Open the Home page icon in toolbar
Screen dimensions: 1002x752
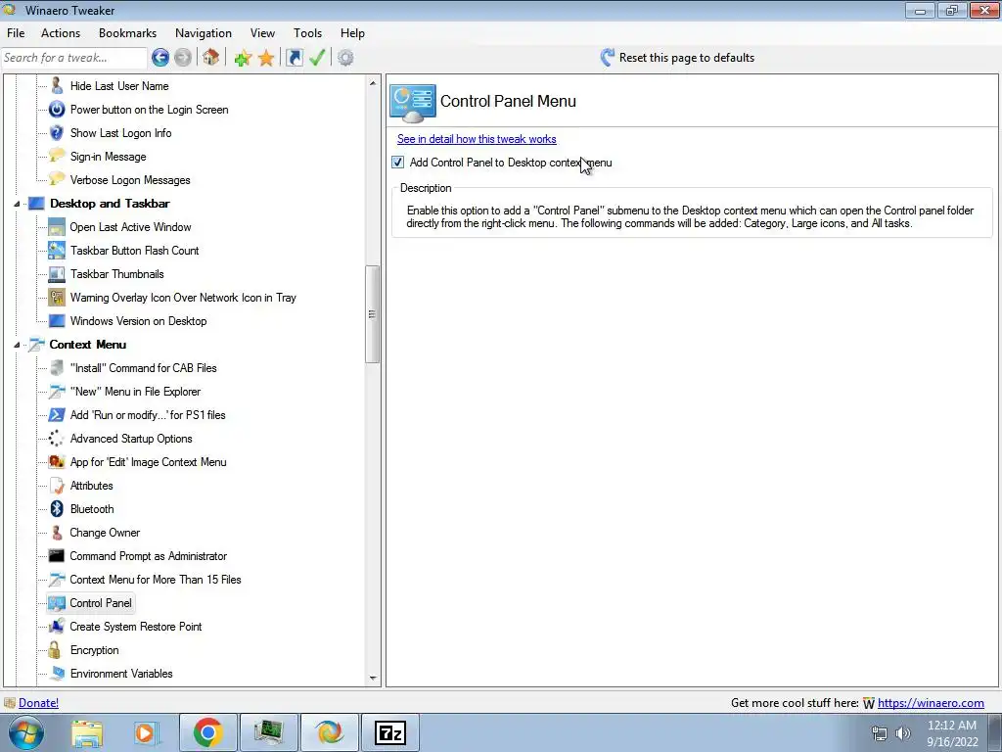211,58
